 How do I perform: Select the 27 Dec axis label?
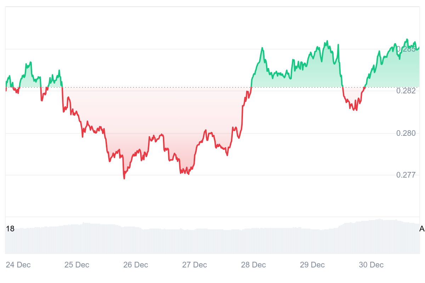coord(195,265)
